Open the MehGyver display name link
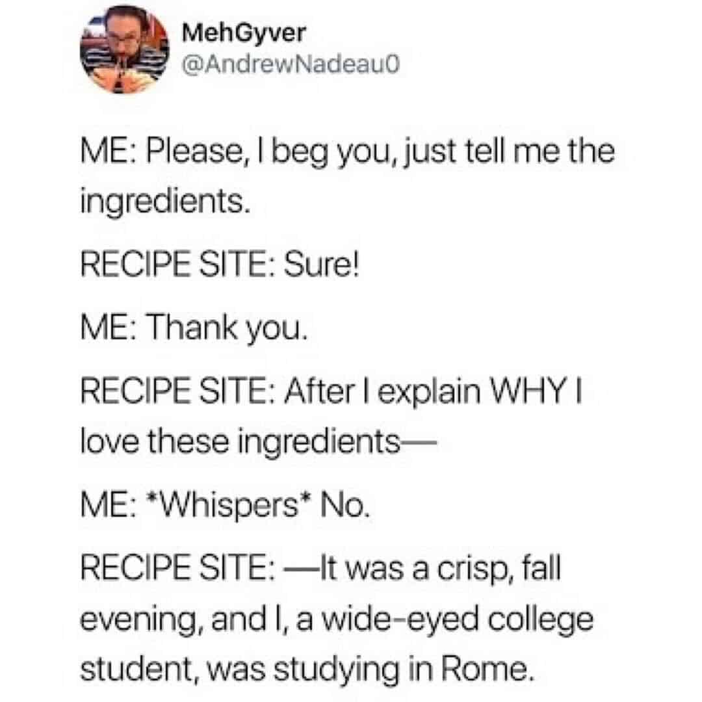The width and height of the screenshot is (702, 702). [x=242, y=34]
